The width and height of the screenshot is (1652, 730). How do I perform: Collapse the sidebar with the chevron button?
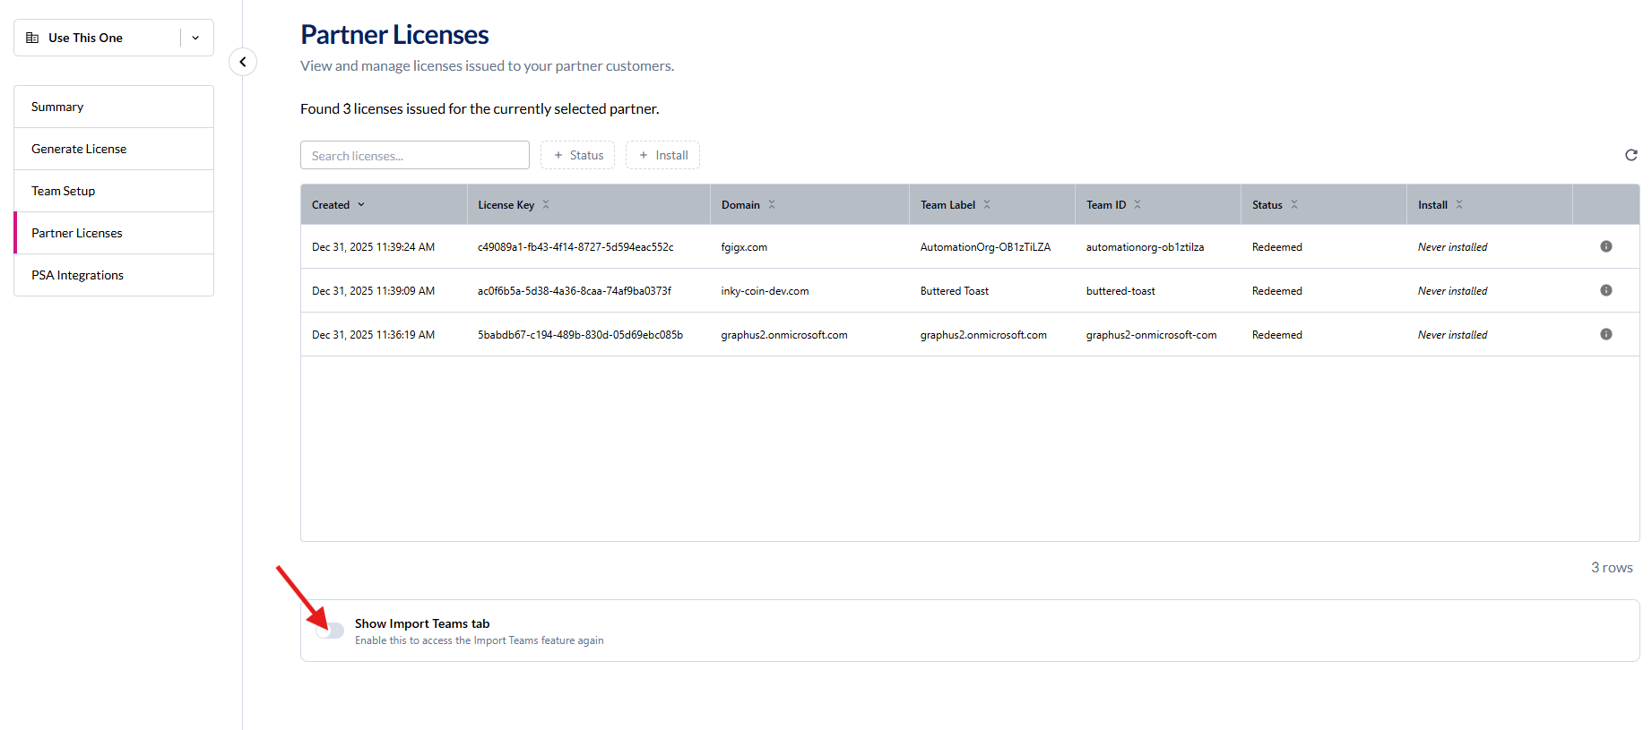point(243,62)
